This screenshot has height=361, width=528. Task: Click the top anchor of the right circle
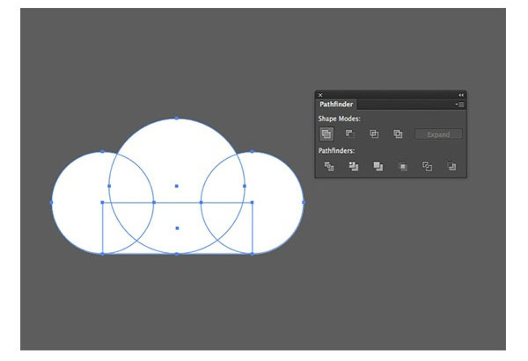252,152
